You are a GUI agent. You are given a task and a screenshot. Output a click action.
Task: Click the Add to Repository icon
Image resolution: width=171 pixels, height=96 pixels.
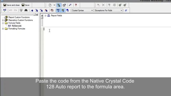pos(120,5)
